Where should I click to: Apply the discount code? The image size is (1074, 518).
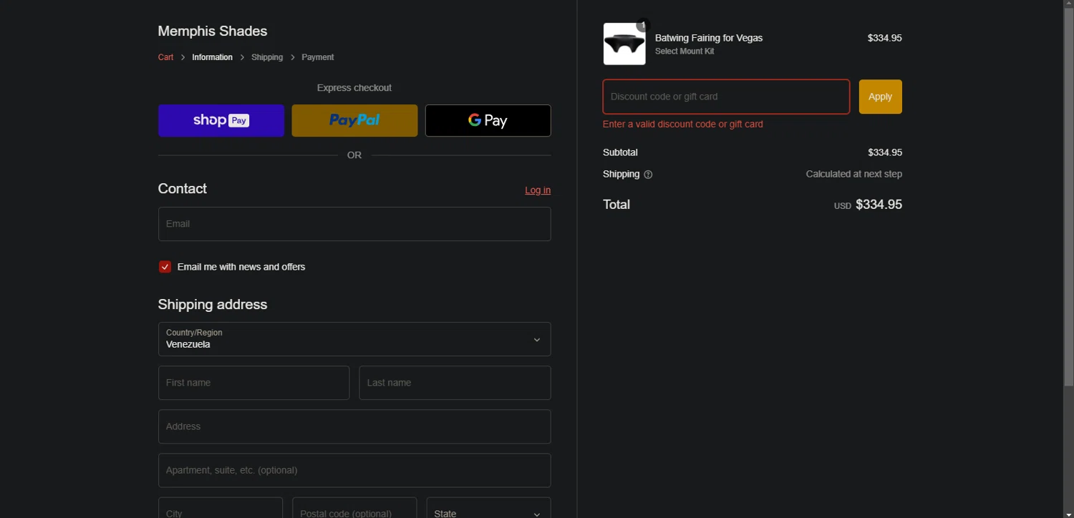(881, 97)
